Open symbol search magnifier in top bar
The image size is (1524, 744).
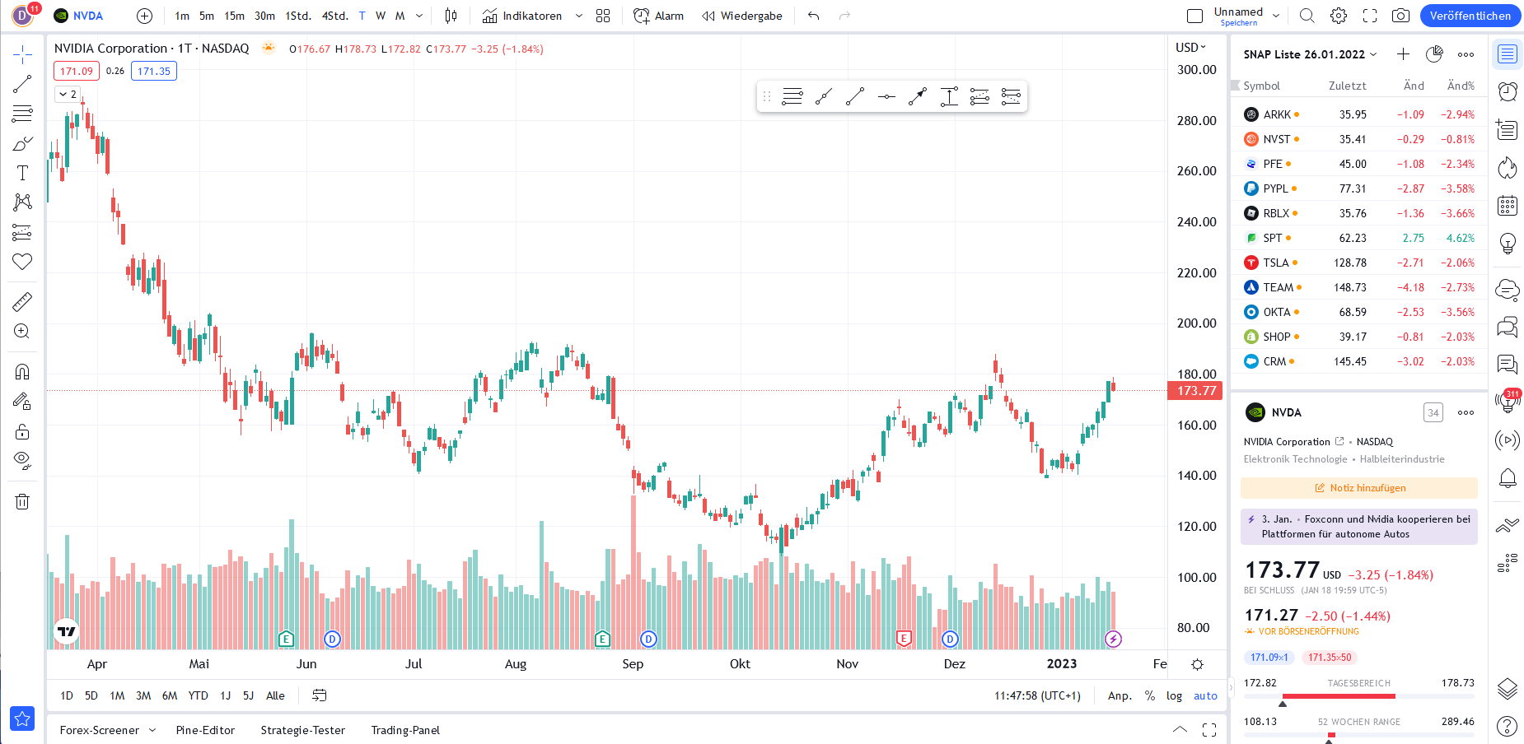1307,16
